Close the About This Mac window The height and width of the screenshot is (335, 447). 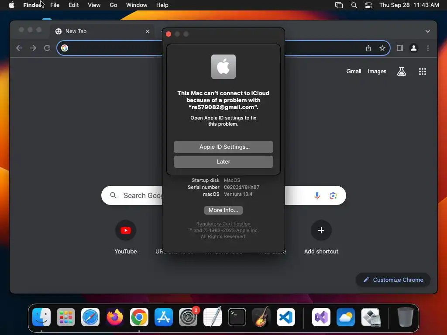tap(168, 34)
